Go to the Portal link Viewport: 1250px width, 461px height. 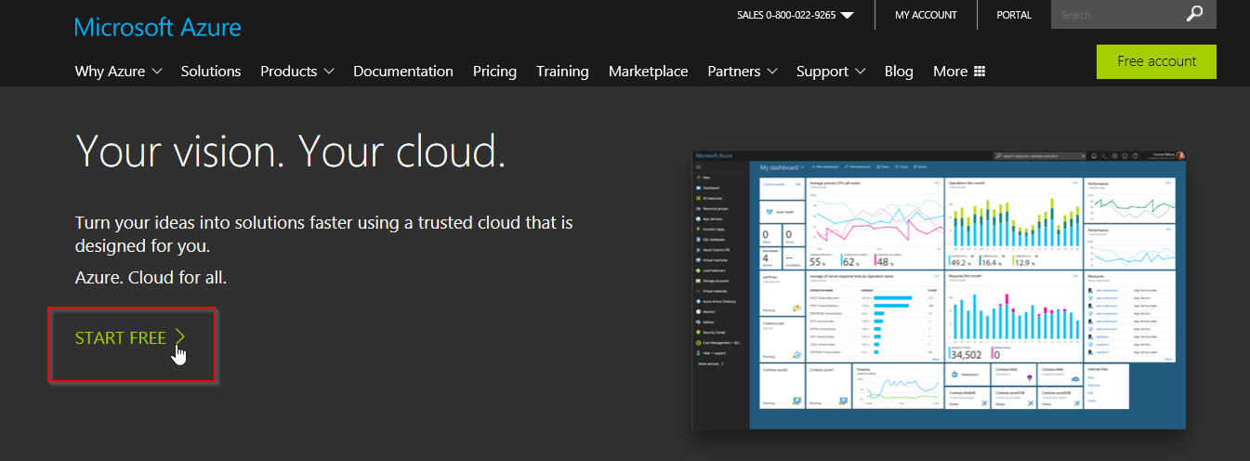1014,15
